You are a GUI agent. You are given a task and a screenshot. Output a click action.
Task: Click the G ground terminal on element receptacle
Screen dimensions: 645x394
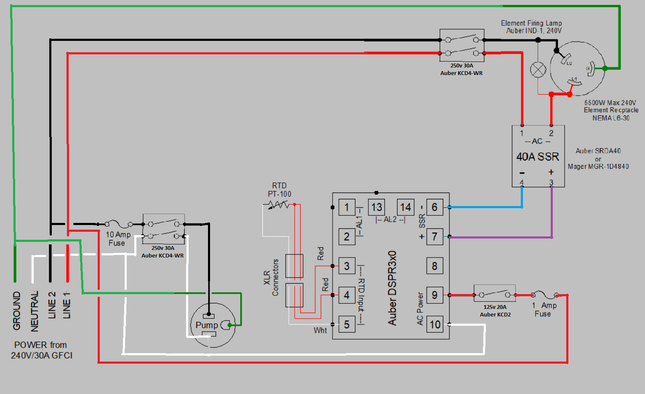pyautogui.click(x=590, y=68)
